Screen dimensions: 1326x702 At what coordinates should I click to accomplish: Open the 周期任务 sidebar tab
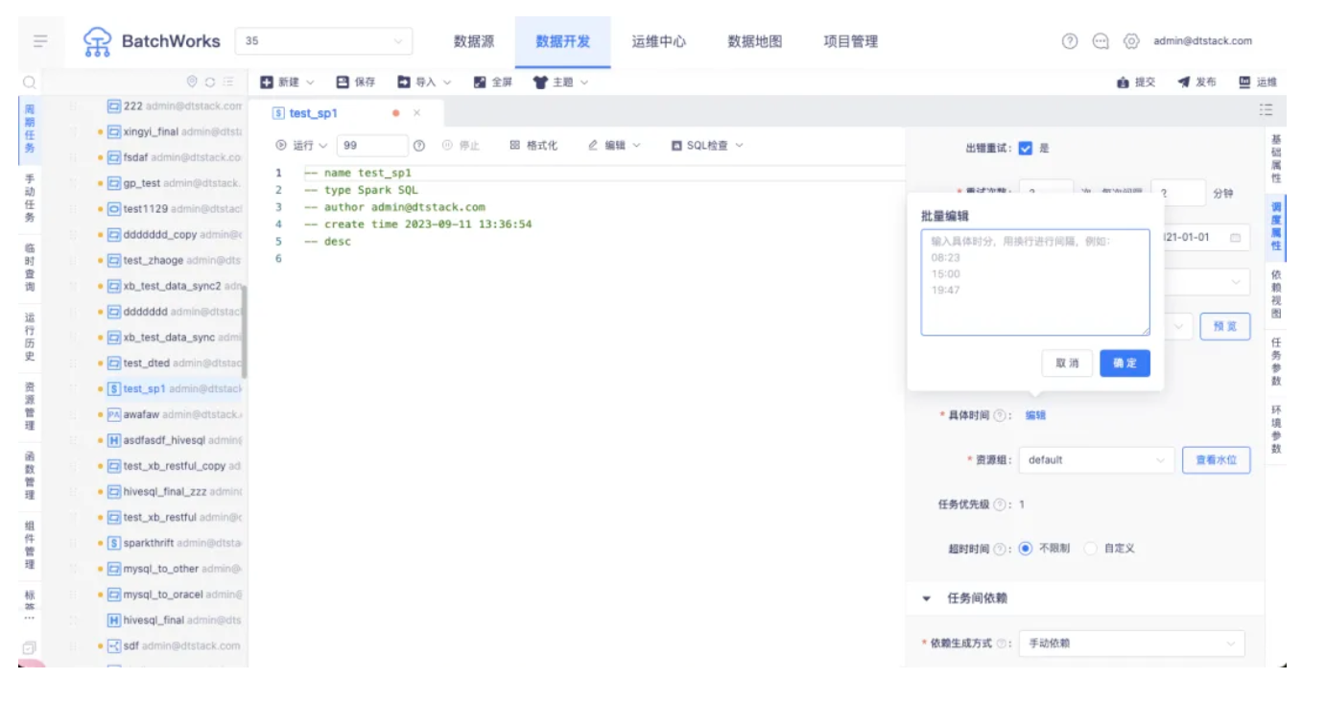(30, 129)
